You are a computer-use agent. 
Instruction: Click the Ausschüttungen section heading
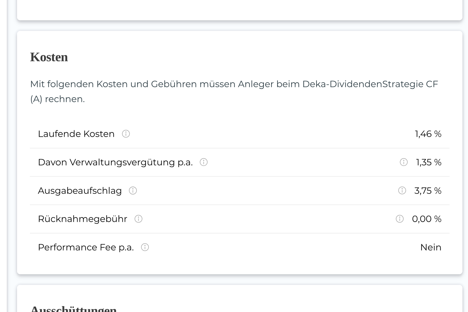[x=73, y=308]
